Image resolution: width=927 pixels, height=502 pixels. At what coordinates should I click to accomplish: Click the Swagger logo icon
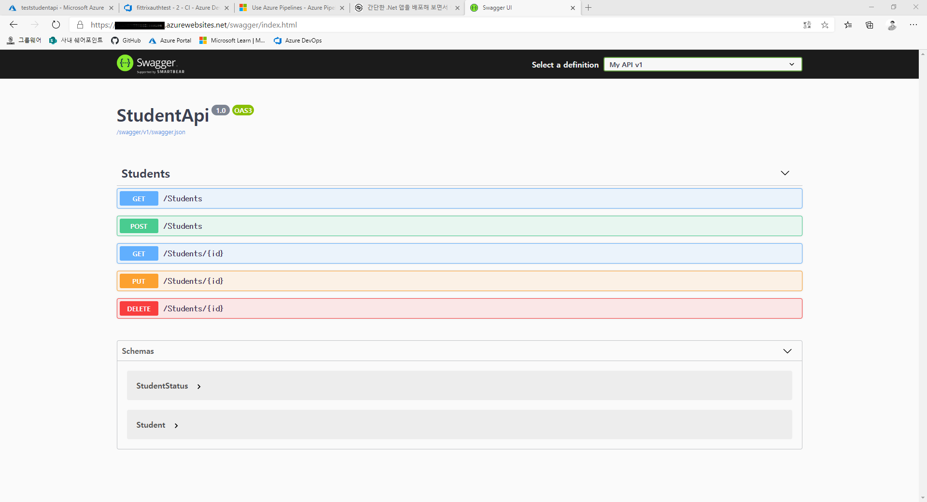pyautogui.click(x=125, y=63)
